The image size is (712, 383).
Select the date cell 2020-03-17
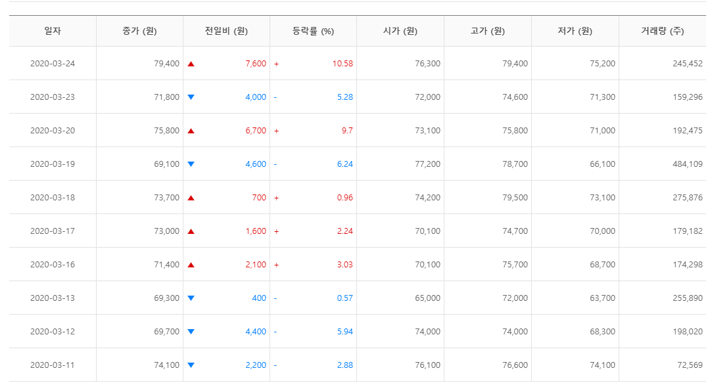click(53, 231)
